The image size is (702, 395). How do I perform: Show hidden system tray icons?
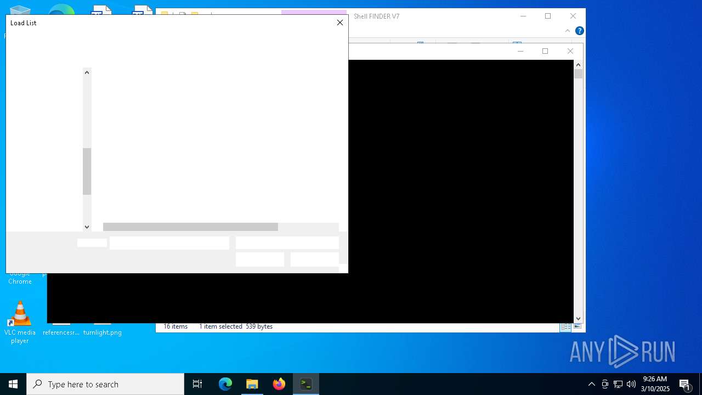[x=591, y=384]
